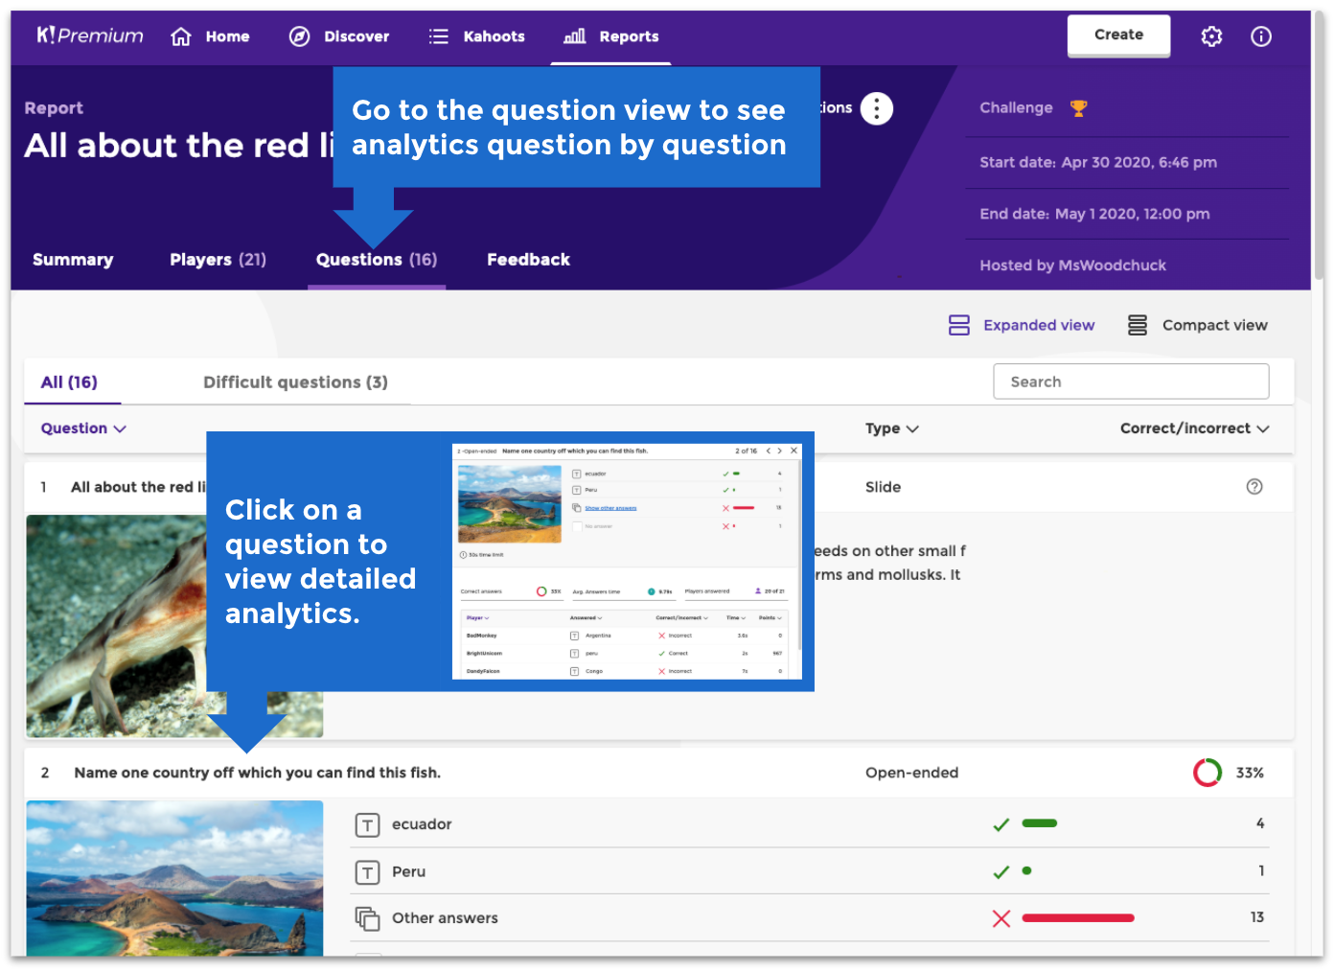Open the info circle icon
Image resolution: width=1334 pixels, height=972 pixels.
coord(1261,36)
